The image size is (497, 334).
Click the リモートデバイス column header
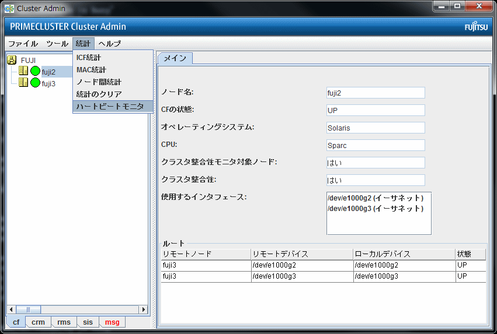coord(302,254)
